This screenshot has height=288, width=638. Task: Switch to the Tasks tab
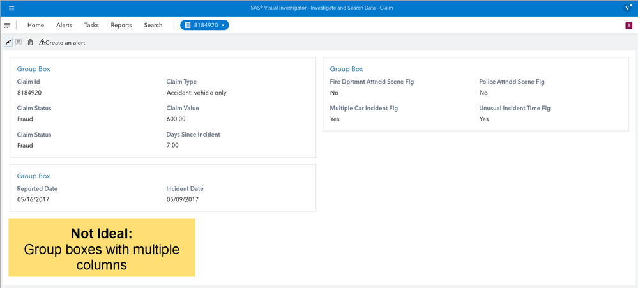click(x=91, y=26)
